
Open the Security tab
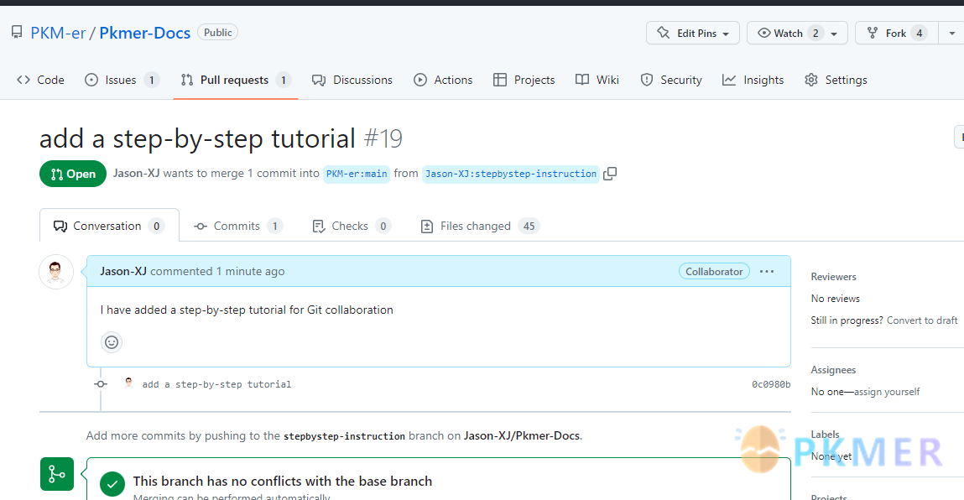[670, 80]
